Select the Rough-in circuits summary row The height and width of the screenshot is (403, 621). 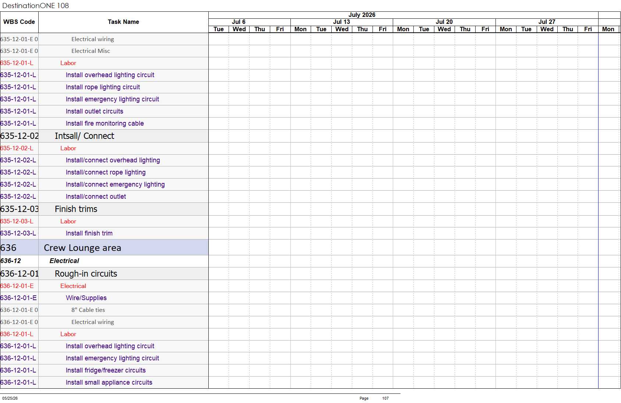tap(104, 274)
